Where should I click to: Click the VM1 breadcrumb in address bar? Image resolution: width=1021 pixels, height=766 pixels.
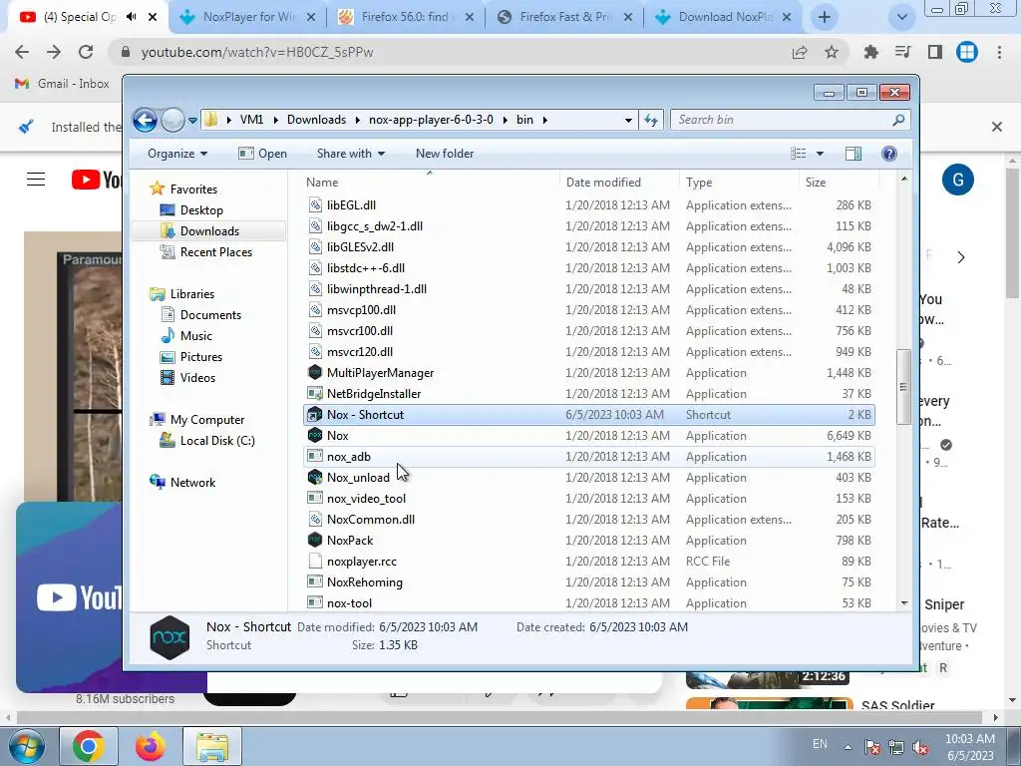[251, 120]
